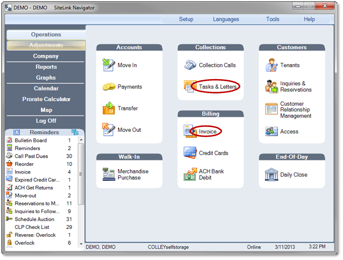
Task: Open the Reports section
Action: click(46, 67)
